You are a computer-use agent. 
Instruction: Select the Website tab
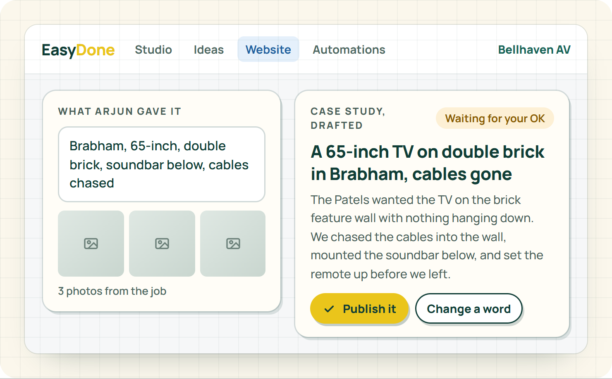pyautogui.click(x=268, y=50)
